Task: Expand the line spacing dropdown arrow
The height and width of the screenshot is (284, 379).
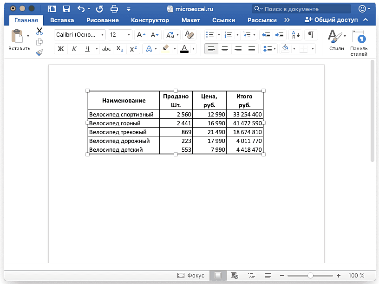Action: (x=274, y=49)
